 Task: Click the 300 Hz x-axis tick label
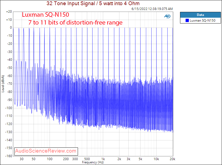click(x=75, y=159)
